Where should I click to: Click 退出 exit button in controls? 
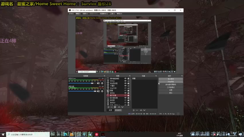(x=171, y=93)
